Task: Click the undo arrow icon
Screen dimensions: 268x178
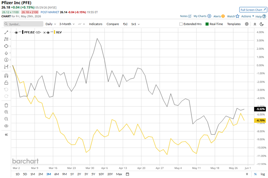Action: pyautogui.click(x=6, y=89)
